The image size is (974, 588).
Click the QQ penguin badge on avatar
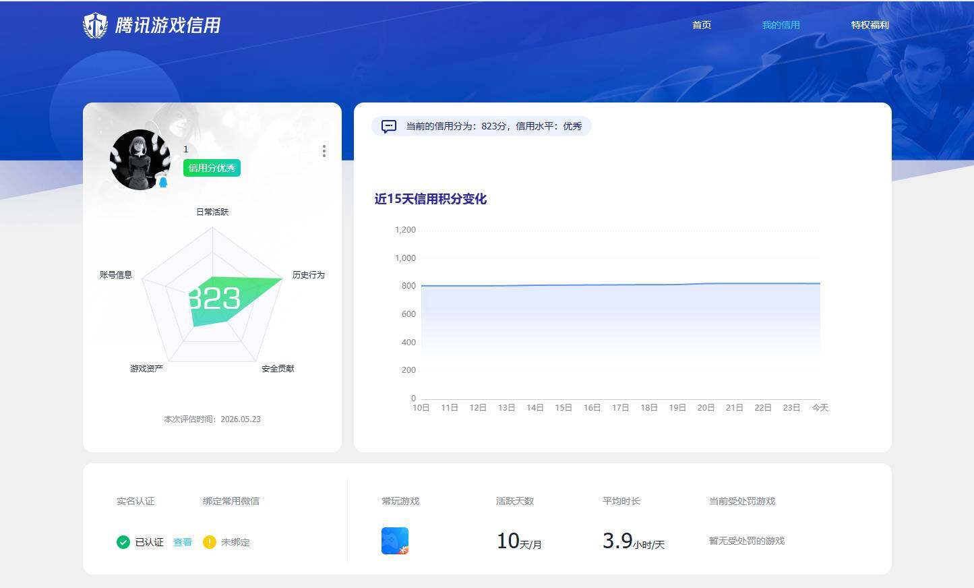tap(162, 181)
